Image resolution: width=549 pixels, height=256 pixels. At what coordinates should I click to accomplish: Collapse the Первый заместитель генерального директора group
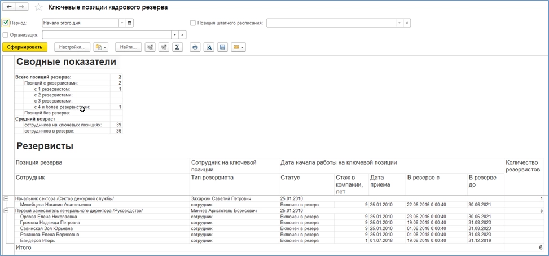[6, 210]
